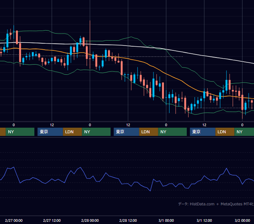Click the NY session block spanning 3/2 00:00

[x=244, y=132]
